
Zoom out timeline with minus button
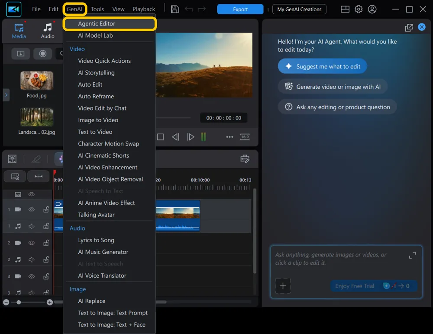6,302
